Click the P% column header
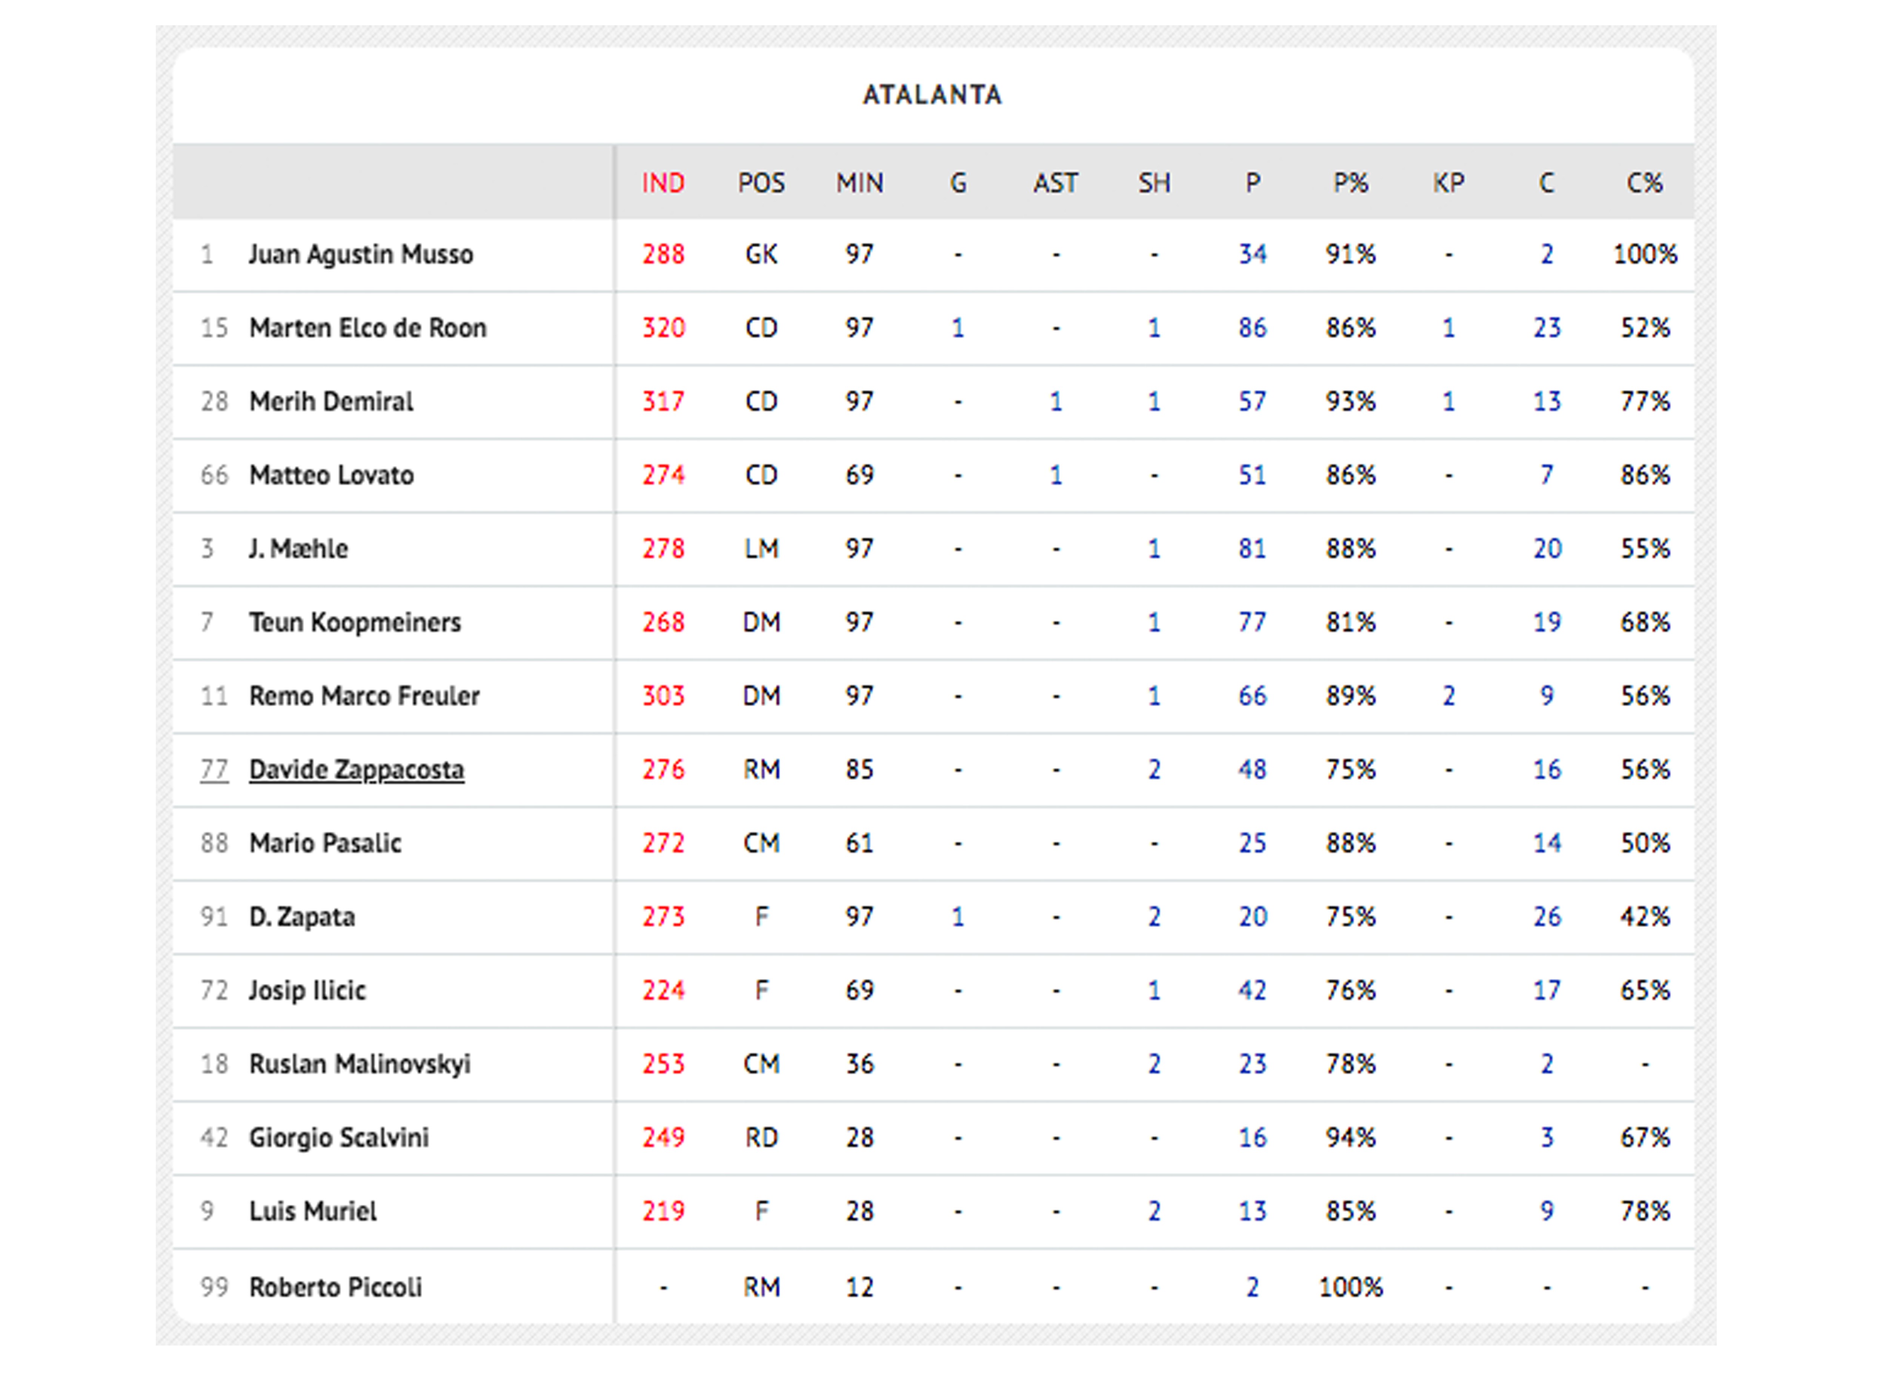Viewport: 1885px width, 1381px height. 1350,183
